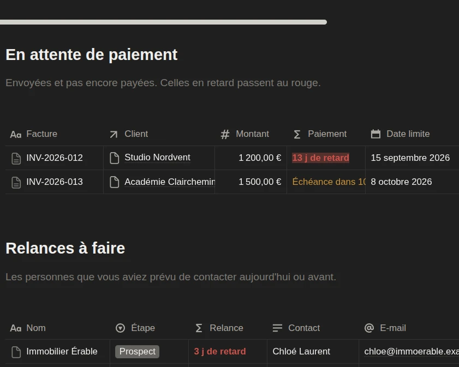Click the Client relation arrow icon

click(x=114, y=134)
